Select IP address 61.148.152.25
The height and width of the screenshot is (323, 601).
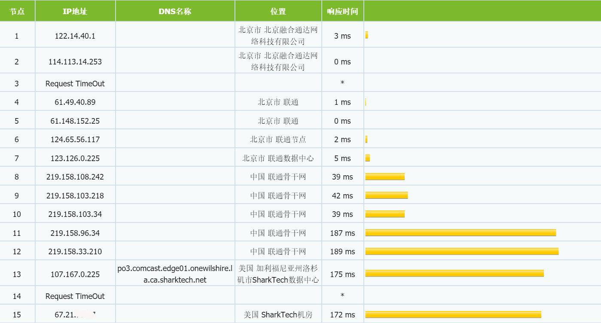click(75, 121)
